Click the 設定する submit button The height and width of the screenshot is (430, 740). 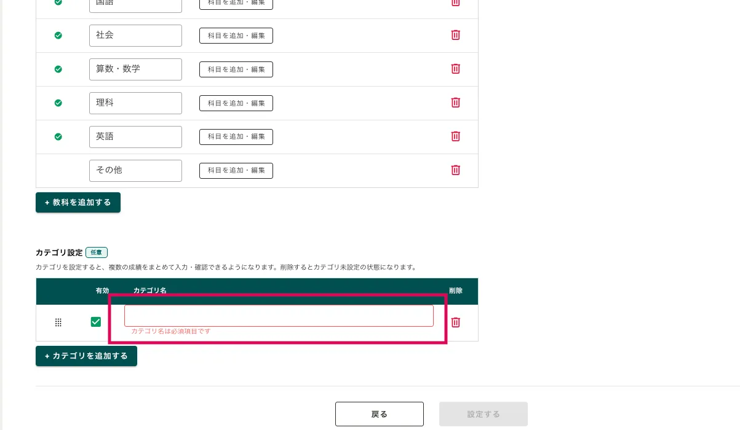(x=483, y=414)
